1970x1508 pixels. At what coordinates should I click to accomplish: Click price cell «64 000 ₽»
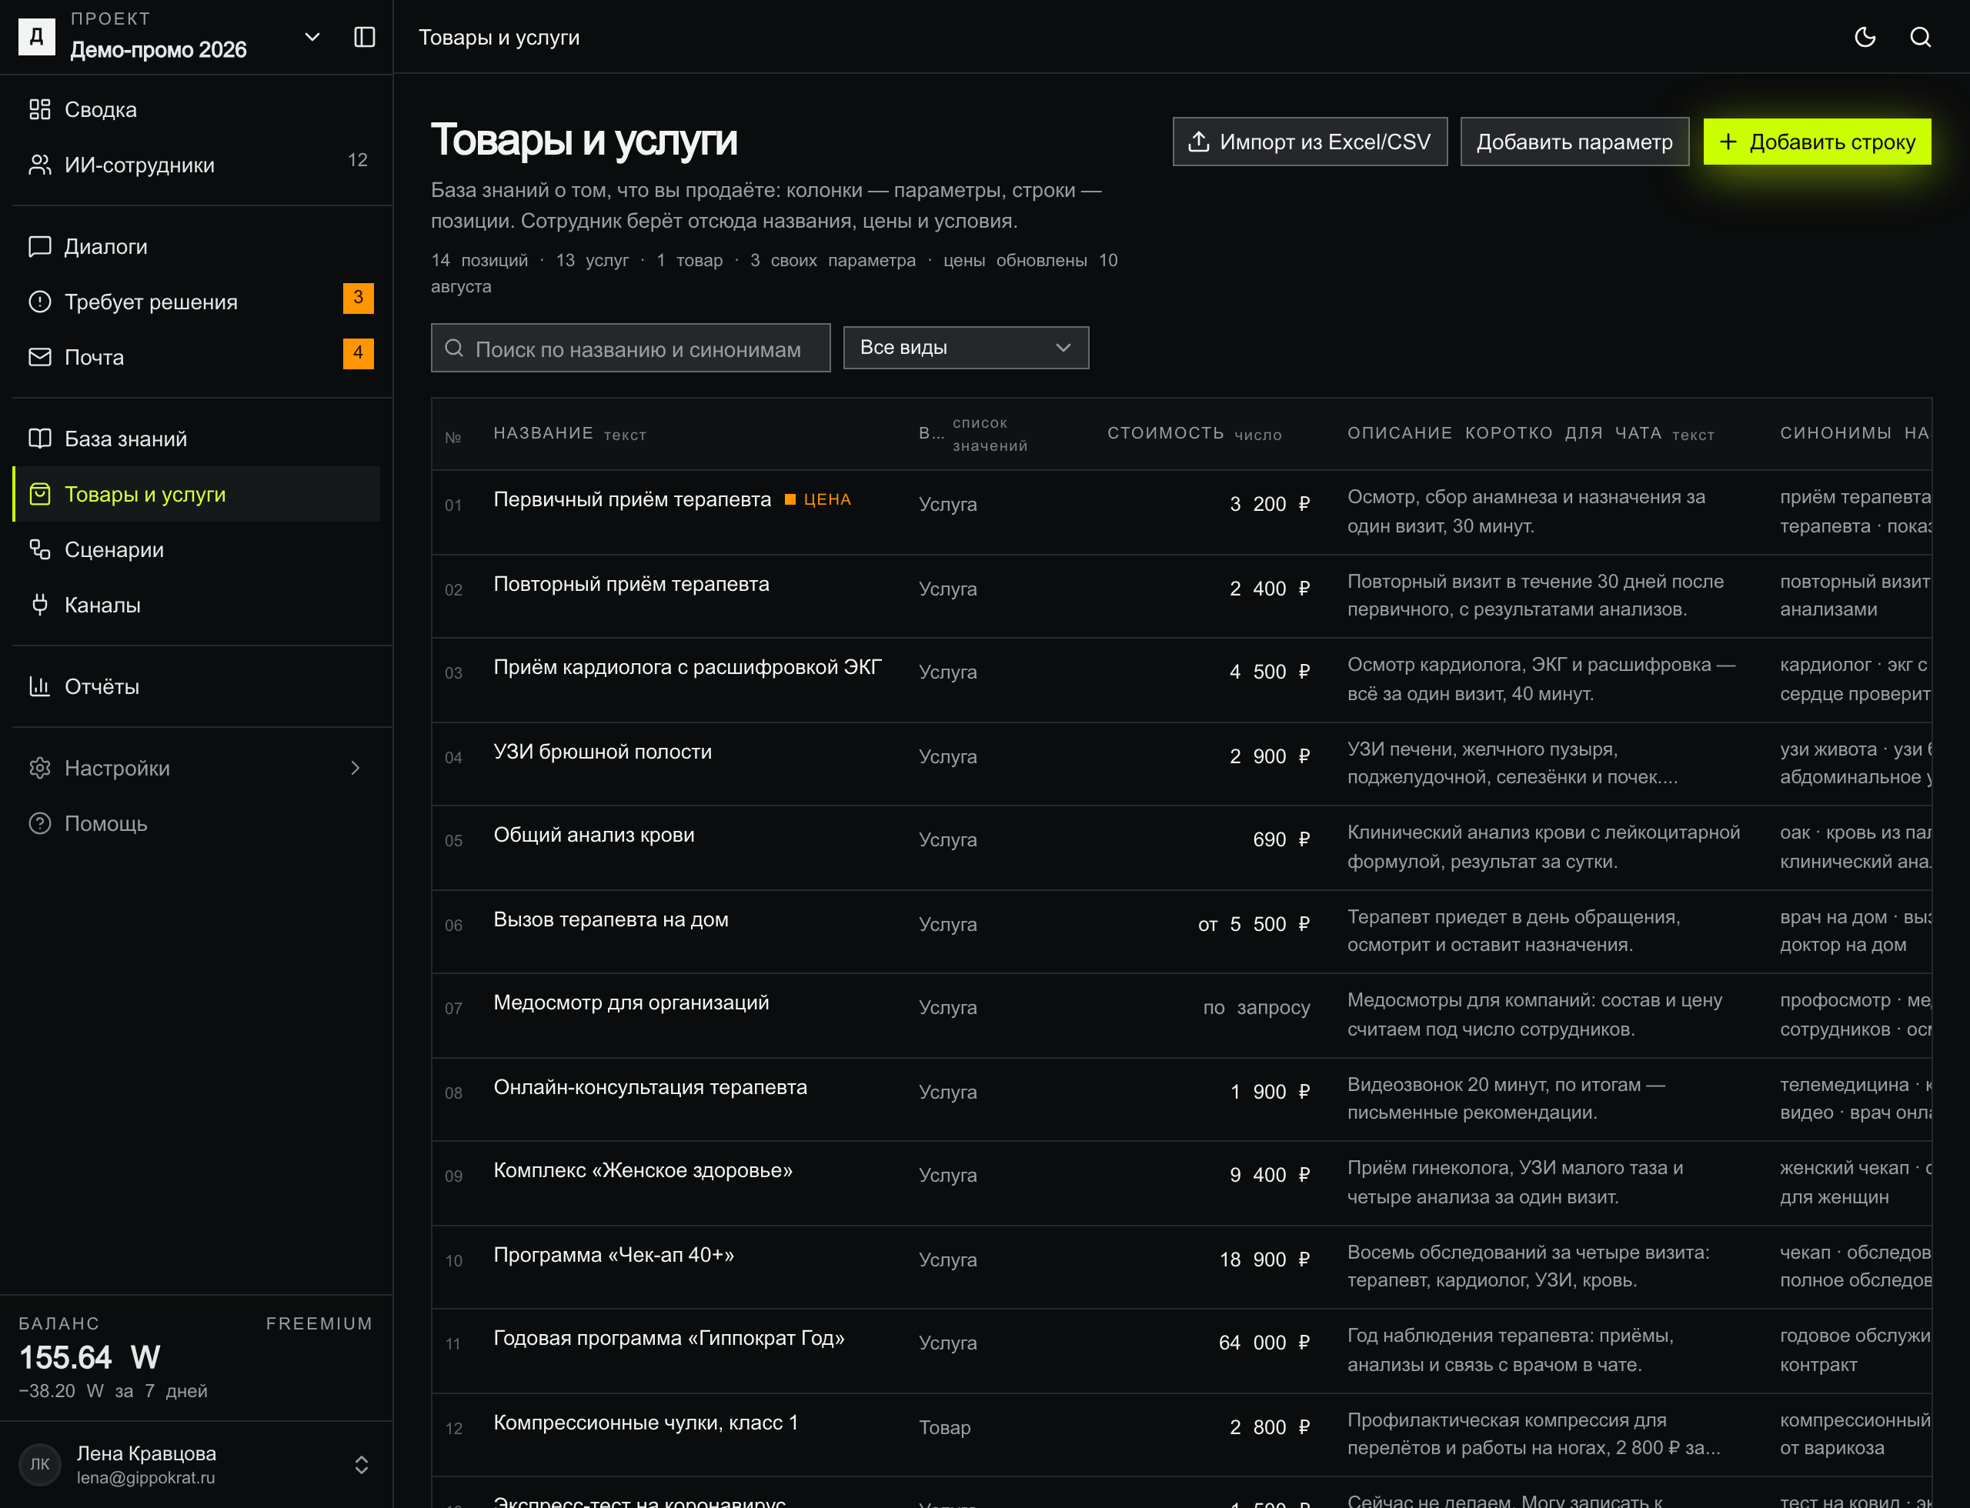pos(1264,1343)
